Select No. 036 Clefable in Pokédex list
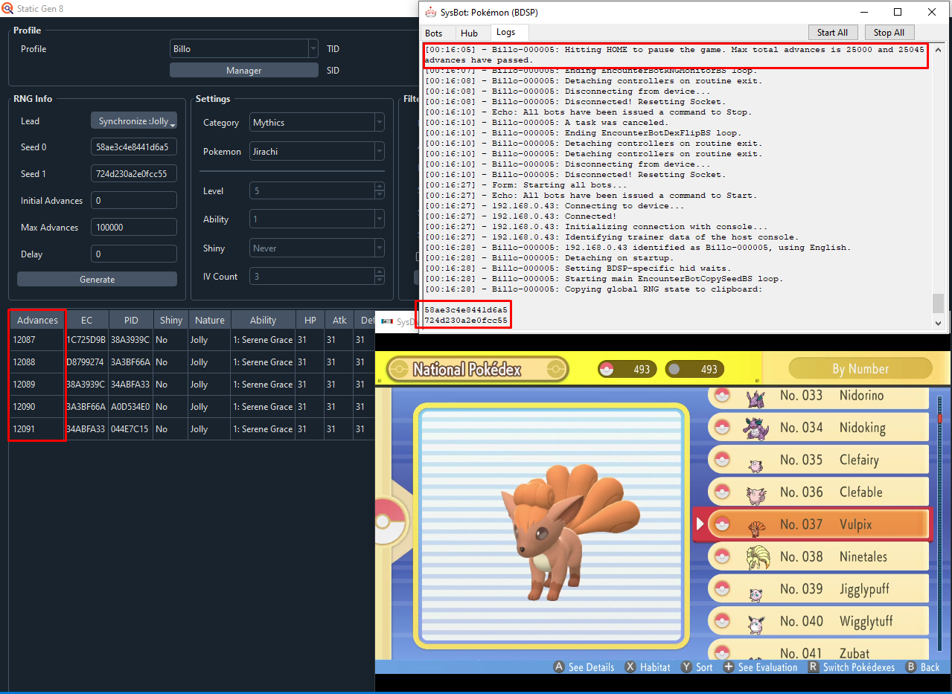This screenshot has height=694, width=952. pos(818,492)
